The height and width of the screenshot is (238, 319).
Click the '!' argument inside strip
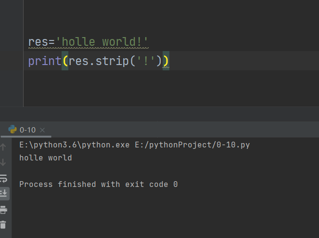click(x=146, y=61)
